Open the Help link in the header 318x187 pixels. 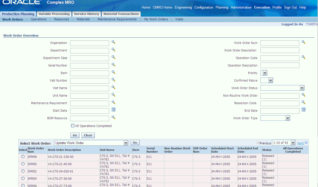click(x=303, y=8)
